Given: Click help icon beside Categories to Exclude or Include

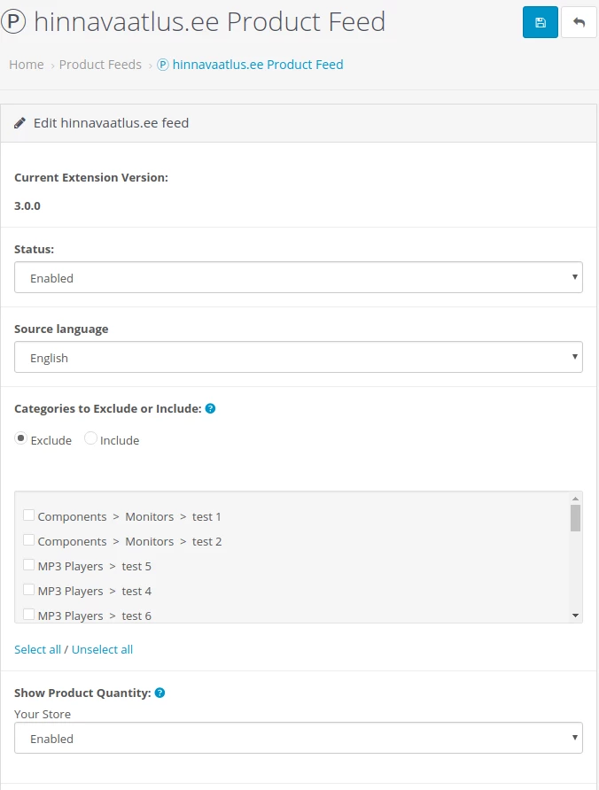Looking at the screenshot, I should 210,409.
